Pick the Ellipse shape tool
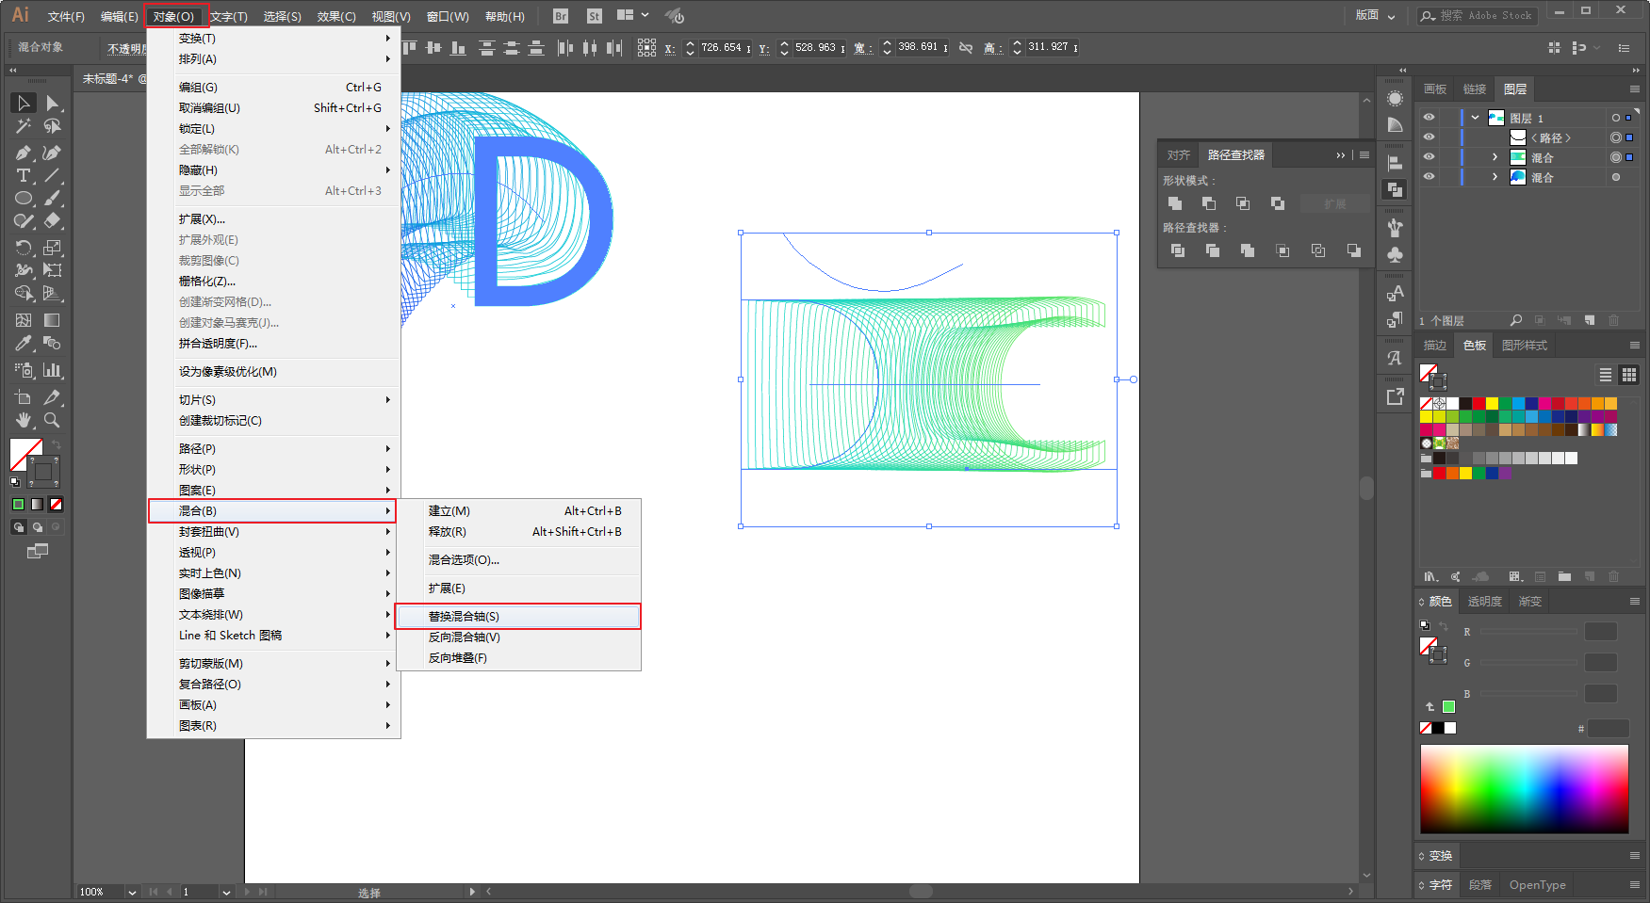 click(24, 199)
